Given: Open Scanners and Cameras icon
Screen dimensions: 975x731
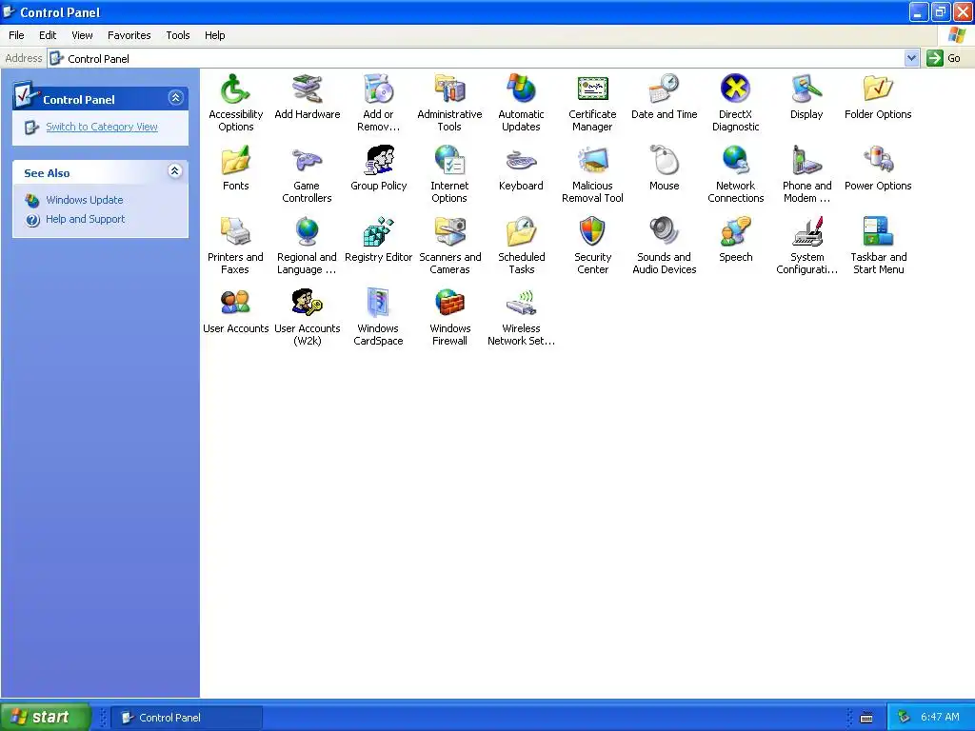Looking at the screenshot, I should point(449,232).
